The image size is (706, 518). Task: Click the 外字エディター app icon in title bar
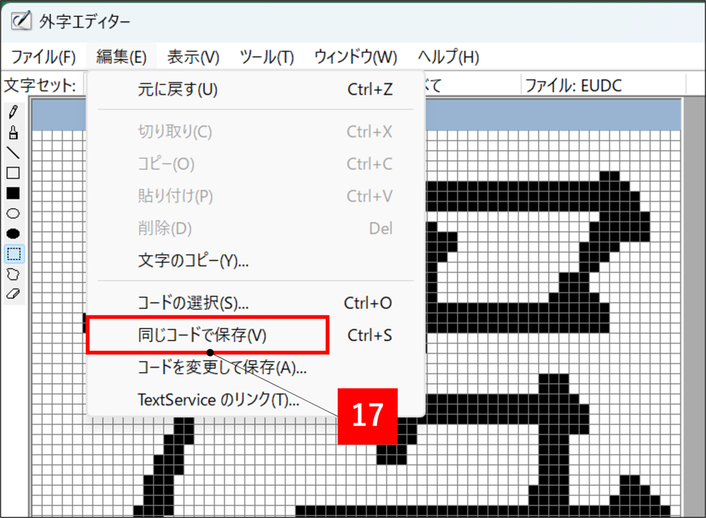pyautogui.click(x=21, y=20)
